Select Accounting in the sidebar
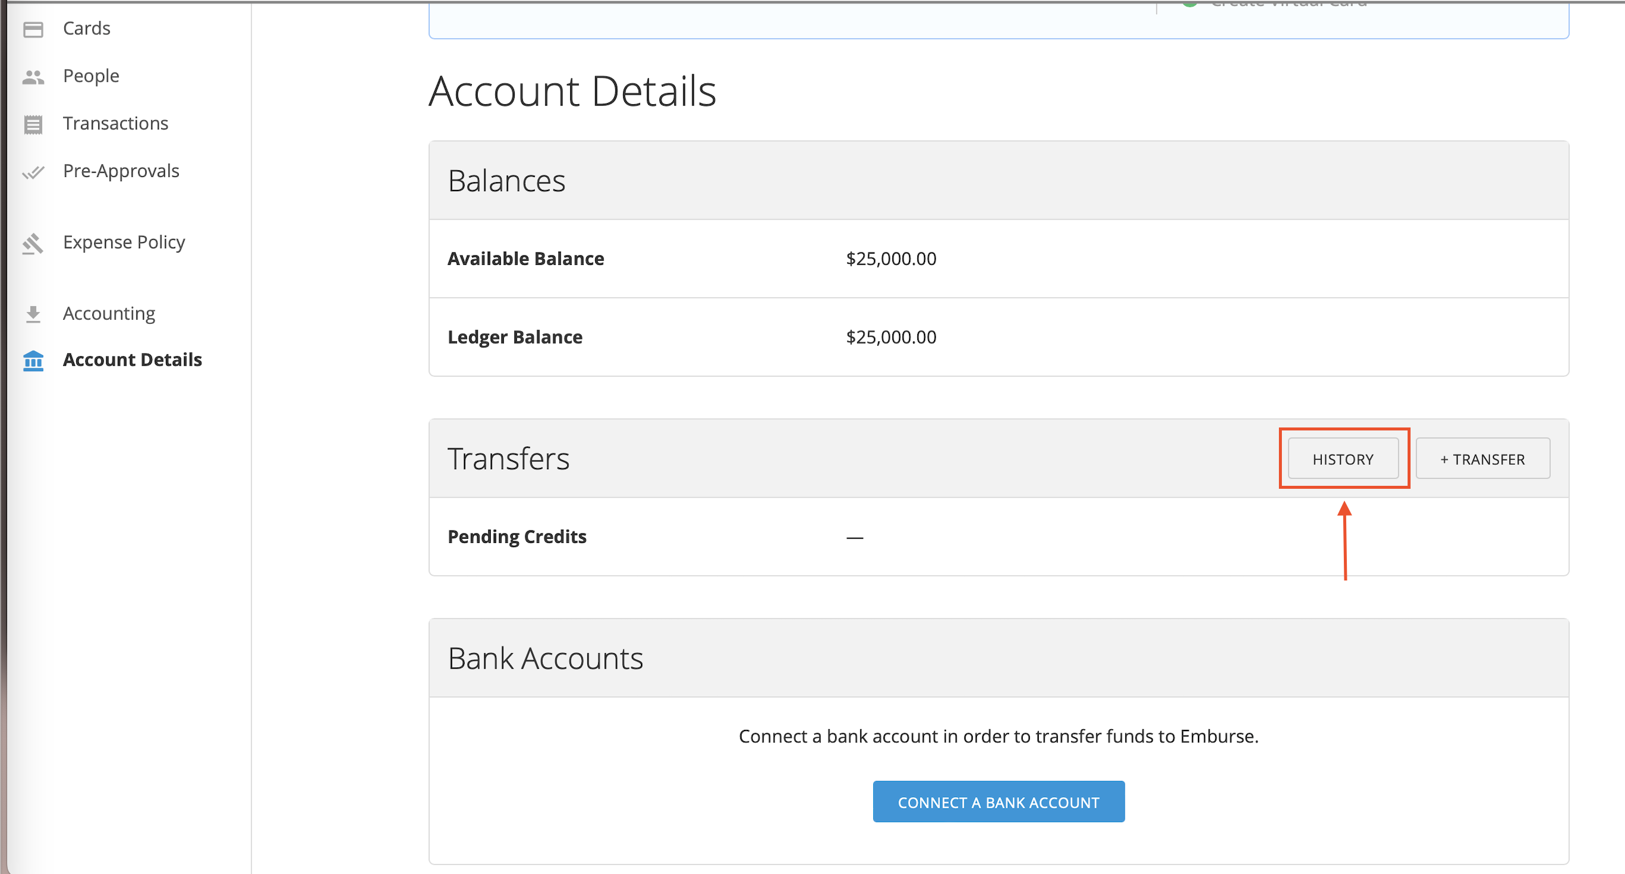 (109, 313)
